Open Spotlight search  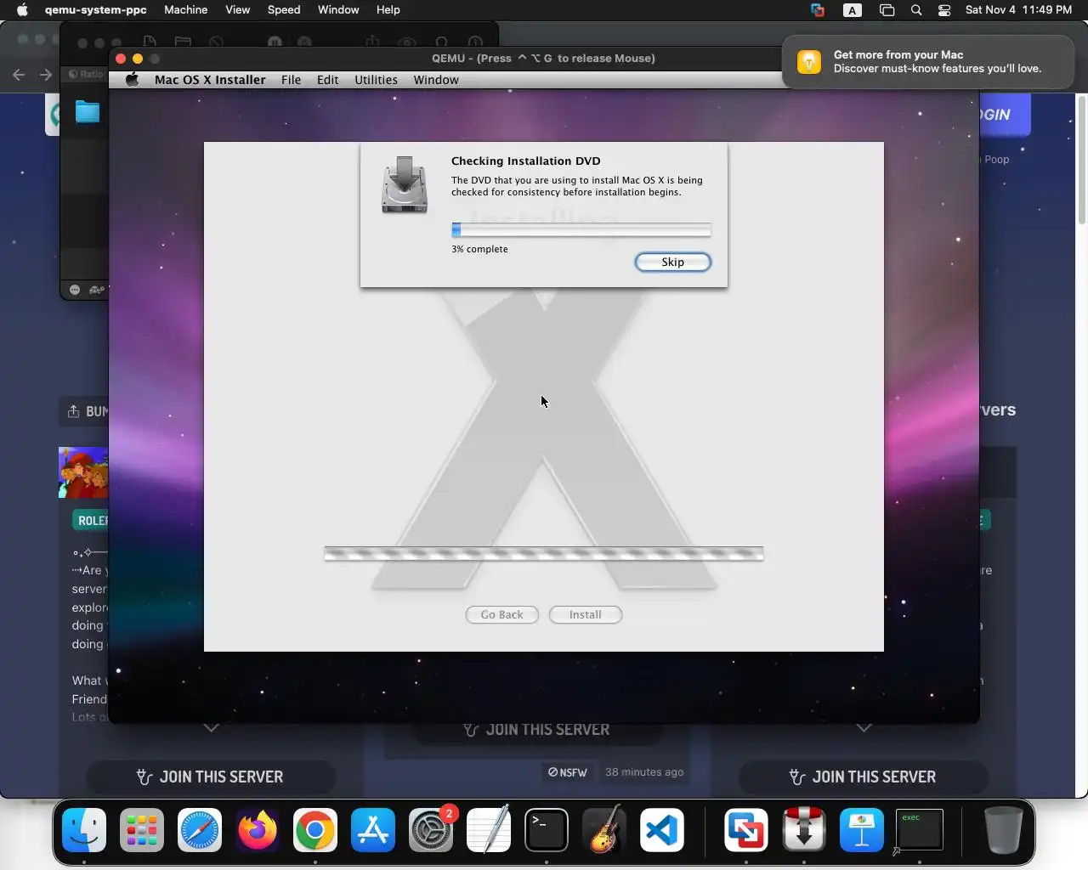pos(916,10)
